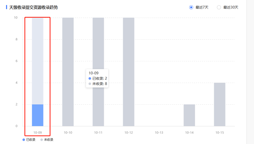The image size is (254, 144).
Task: Click the gray bar for 10-15
Action: [219, 104]
